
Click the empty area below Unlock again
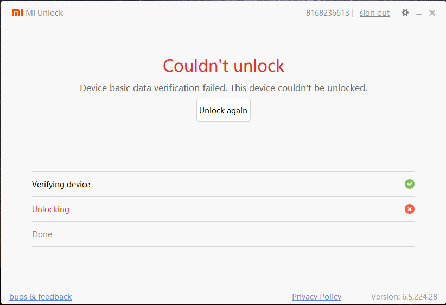pos(224,147)
